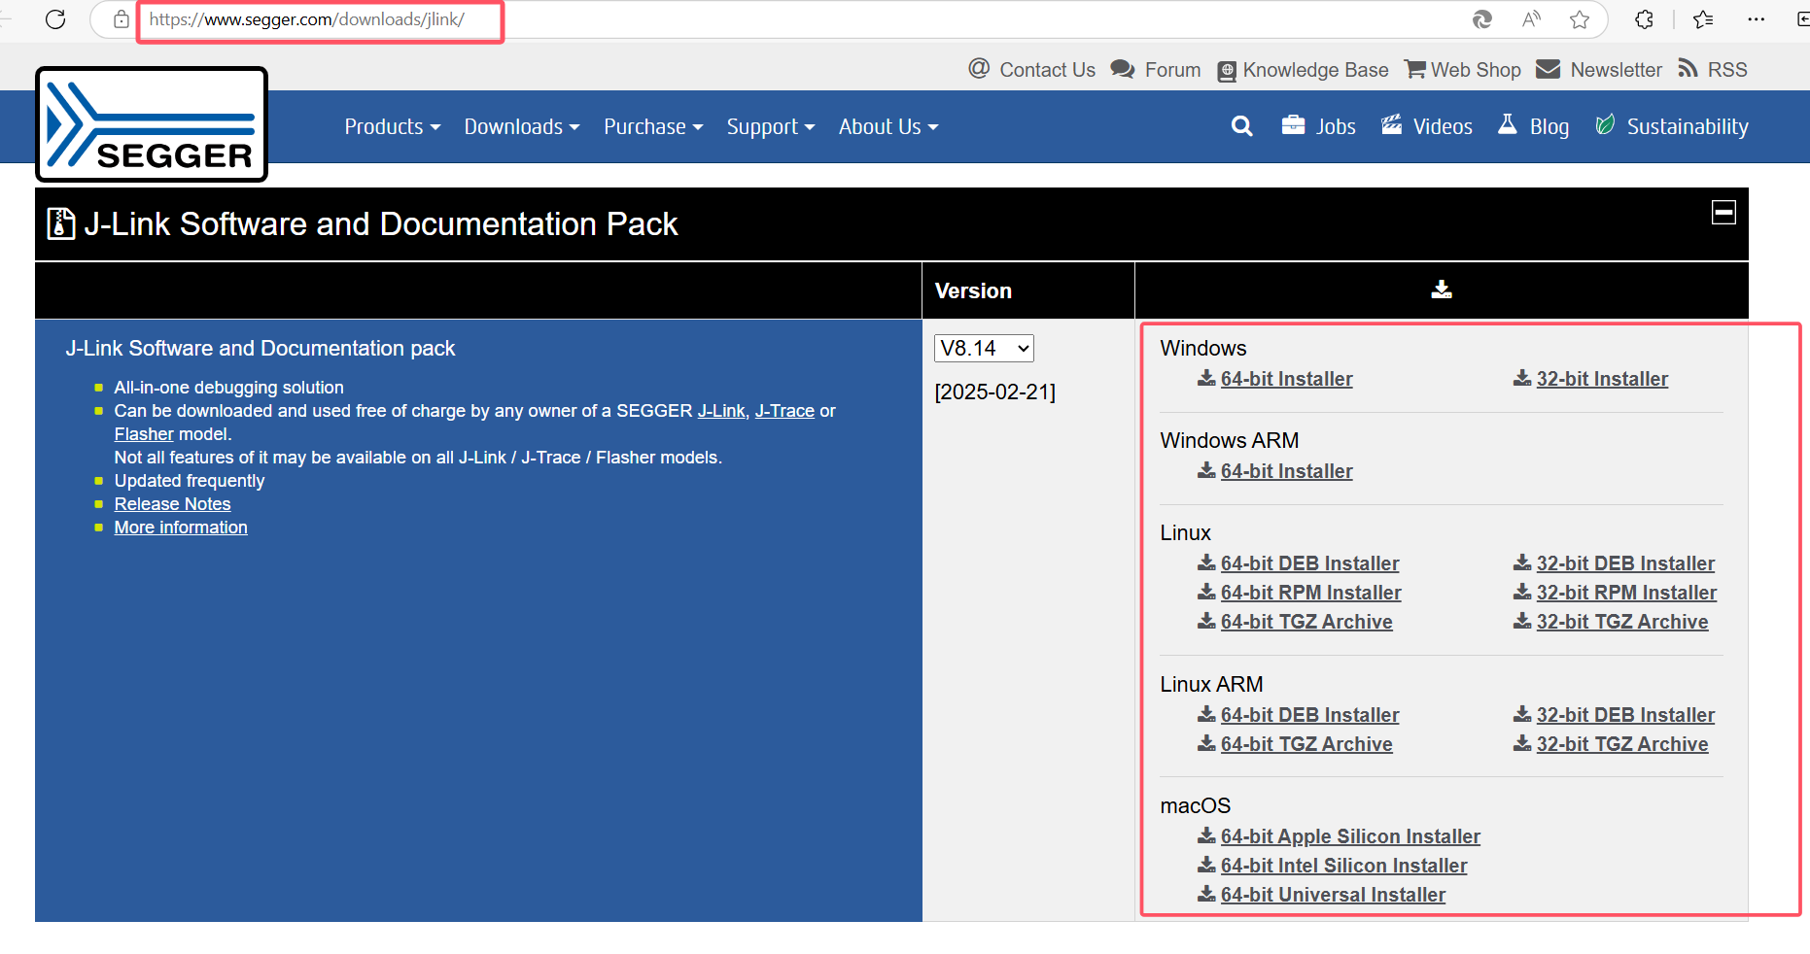The width and height of the screenshot is (1810, 954).
Task: Open the Contact Us link
Action: tap(1047, 70)
